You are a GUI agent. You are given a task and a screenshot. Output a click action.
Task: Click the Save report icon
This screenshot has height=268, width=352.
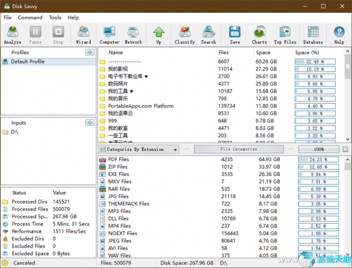[x=235, y=35]
